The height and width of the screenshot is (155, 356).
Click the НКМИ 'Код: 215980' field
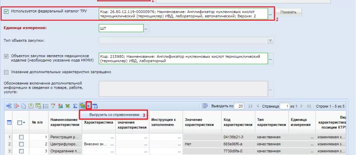point(183,59)
